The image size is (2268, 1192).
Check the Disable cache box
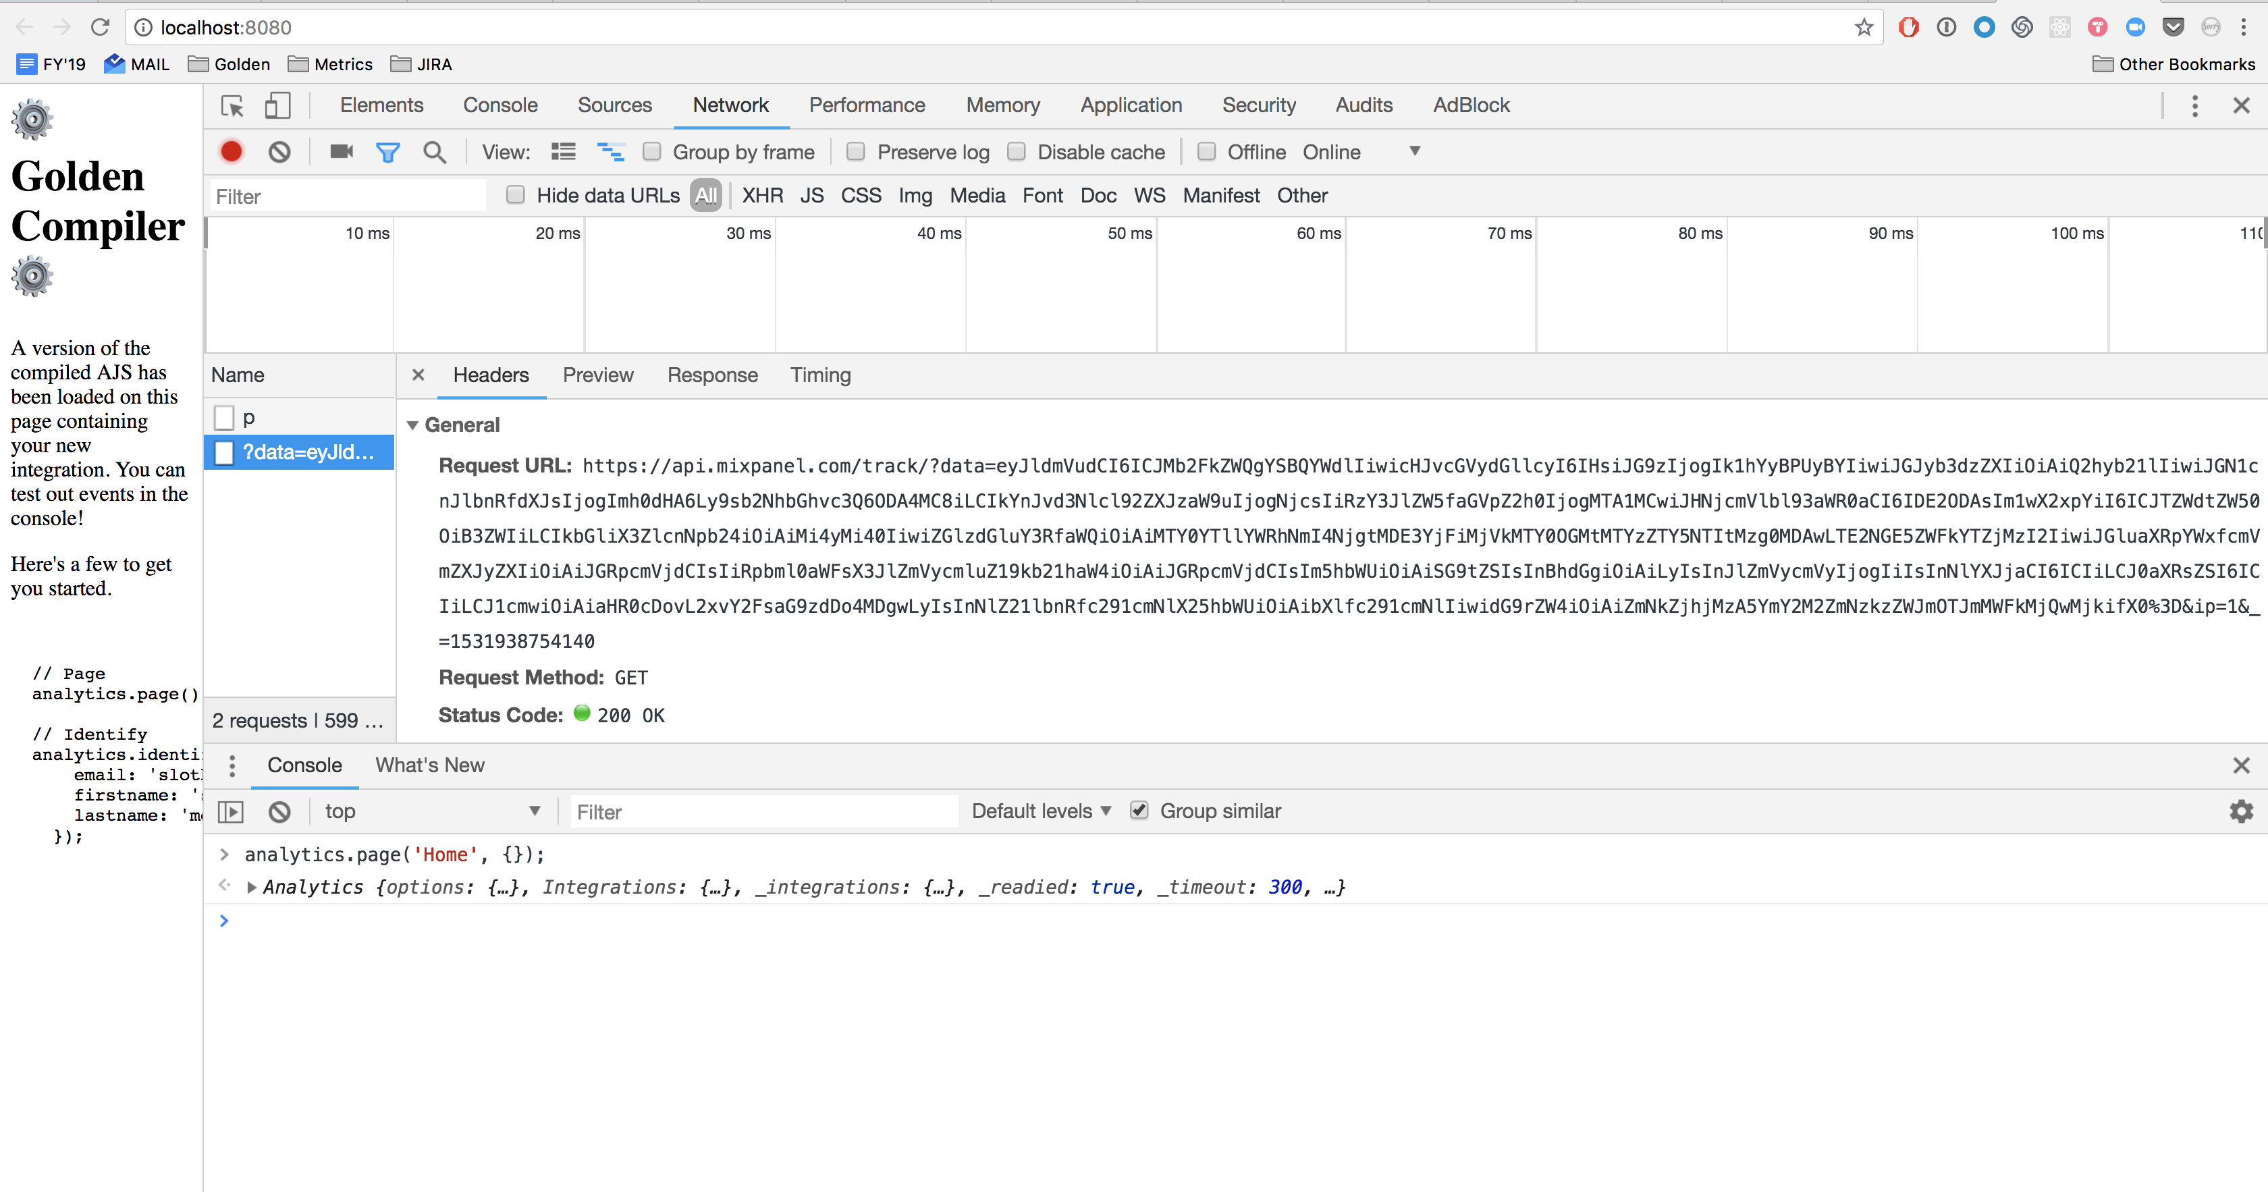(1016, 151)
